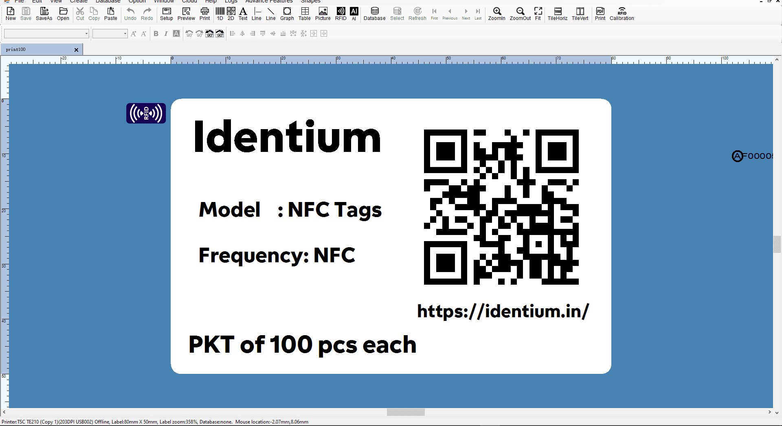Click the scroll left arrow

pyautogui.click(x=4, y=412)
